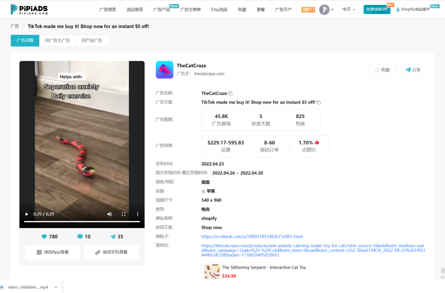
Task: Click the 45.8K 广告展现 stat
Action: [x=221, y=120]
